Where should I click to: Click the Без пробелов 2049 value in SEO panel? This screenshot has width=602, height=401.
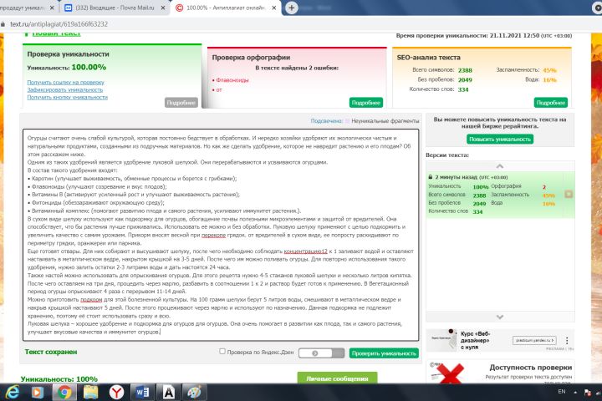(x=465, y=80)
